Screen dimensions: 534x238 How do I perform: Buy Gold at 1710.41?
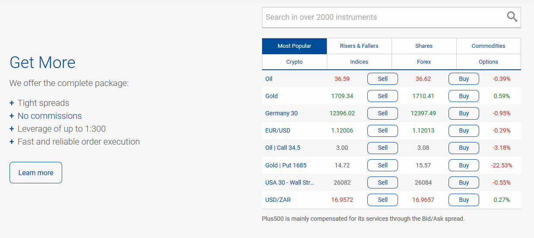[x=464, y=96]
